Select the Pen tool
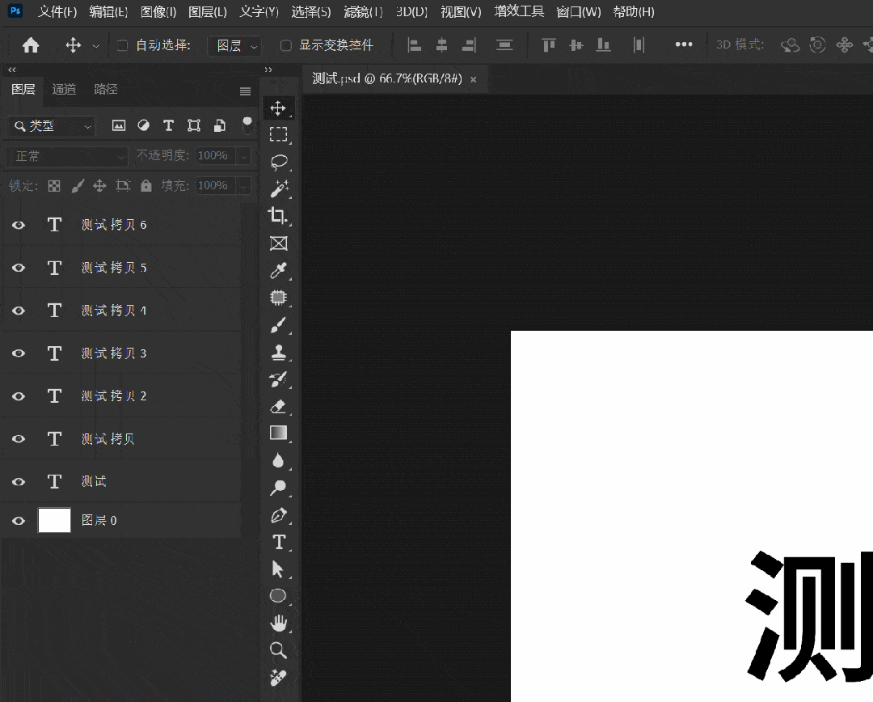 278,515
